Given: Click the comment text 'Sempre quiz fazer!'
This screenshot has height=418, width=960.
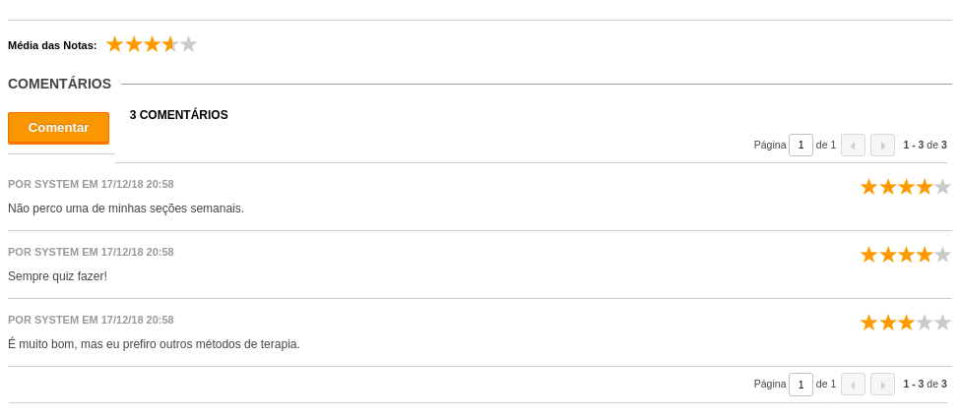Looking at the screenshot, I should click(57, 276).
